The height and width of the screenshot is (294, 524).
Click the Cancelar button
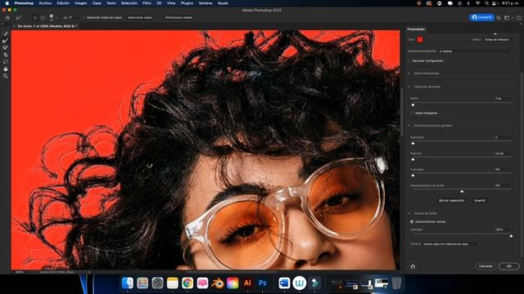coord(486,266)
